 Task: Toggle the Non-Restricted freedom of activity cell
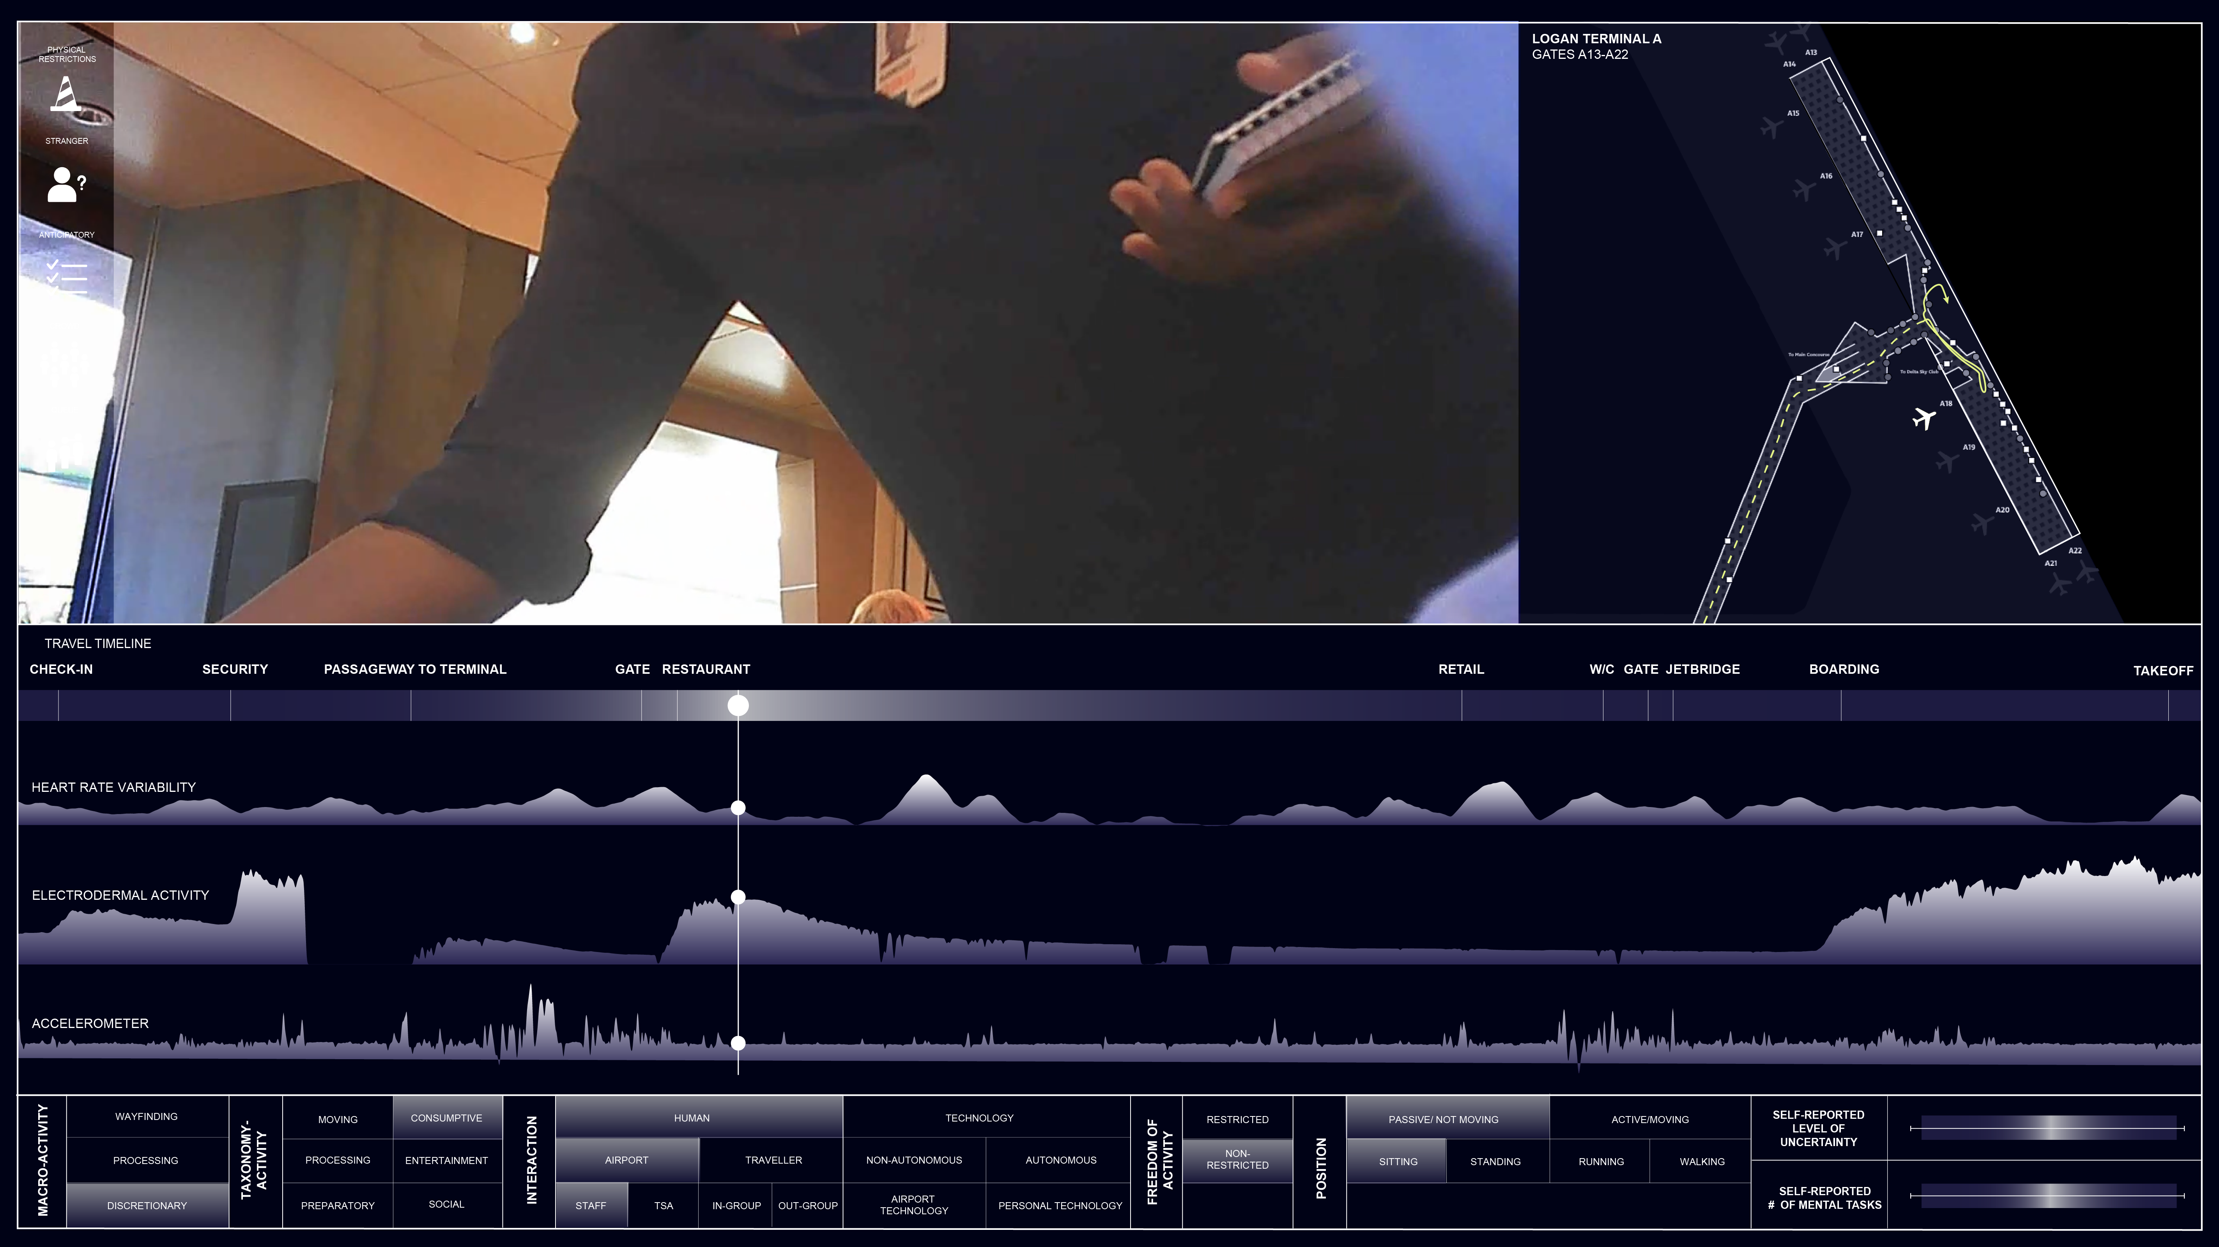pyautogui.click(x=1237, y=1159)
